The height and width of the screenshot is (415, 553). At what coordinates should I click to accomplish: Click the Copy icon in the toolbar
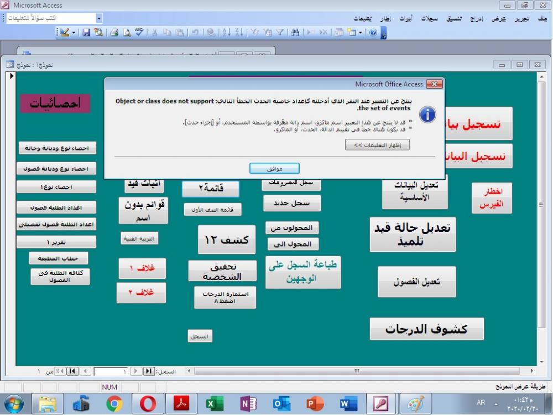[167, 33]
